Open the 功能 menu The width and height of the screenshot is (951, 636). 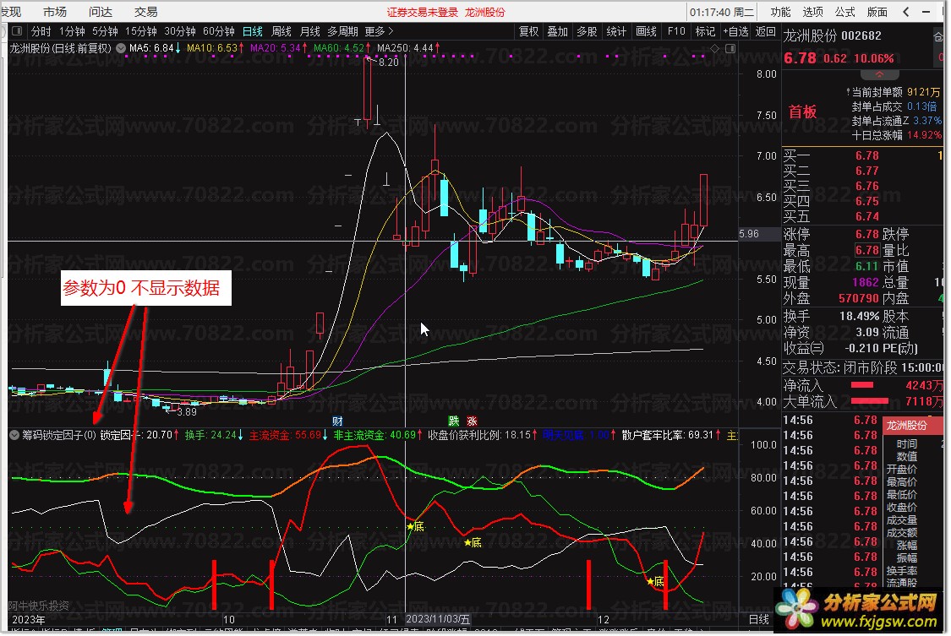tap(780, 12)
